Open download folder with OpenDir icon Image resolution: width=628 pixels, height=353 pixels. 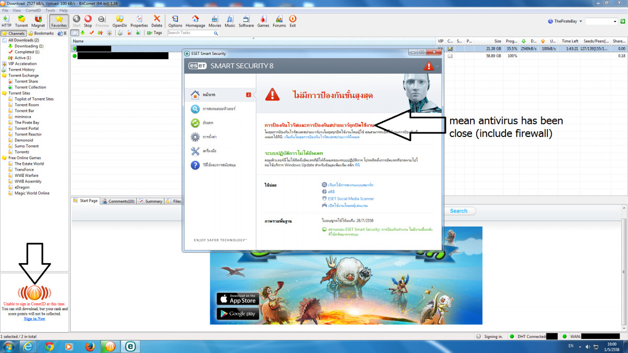[119, 21]
